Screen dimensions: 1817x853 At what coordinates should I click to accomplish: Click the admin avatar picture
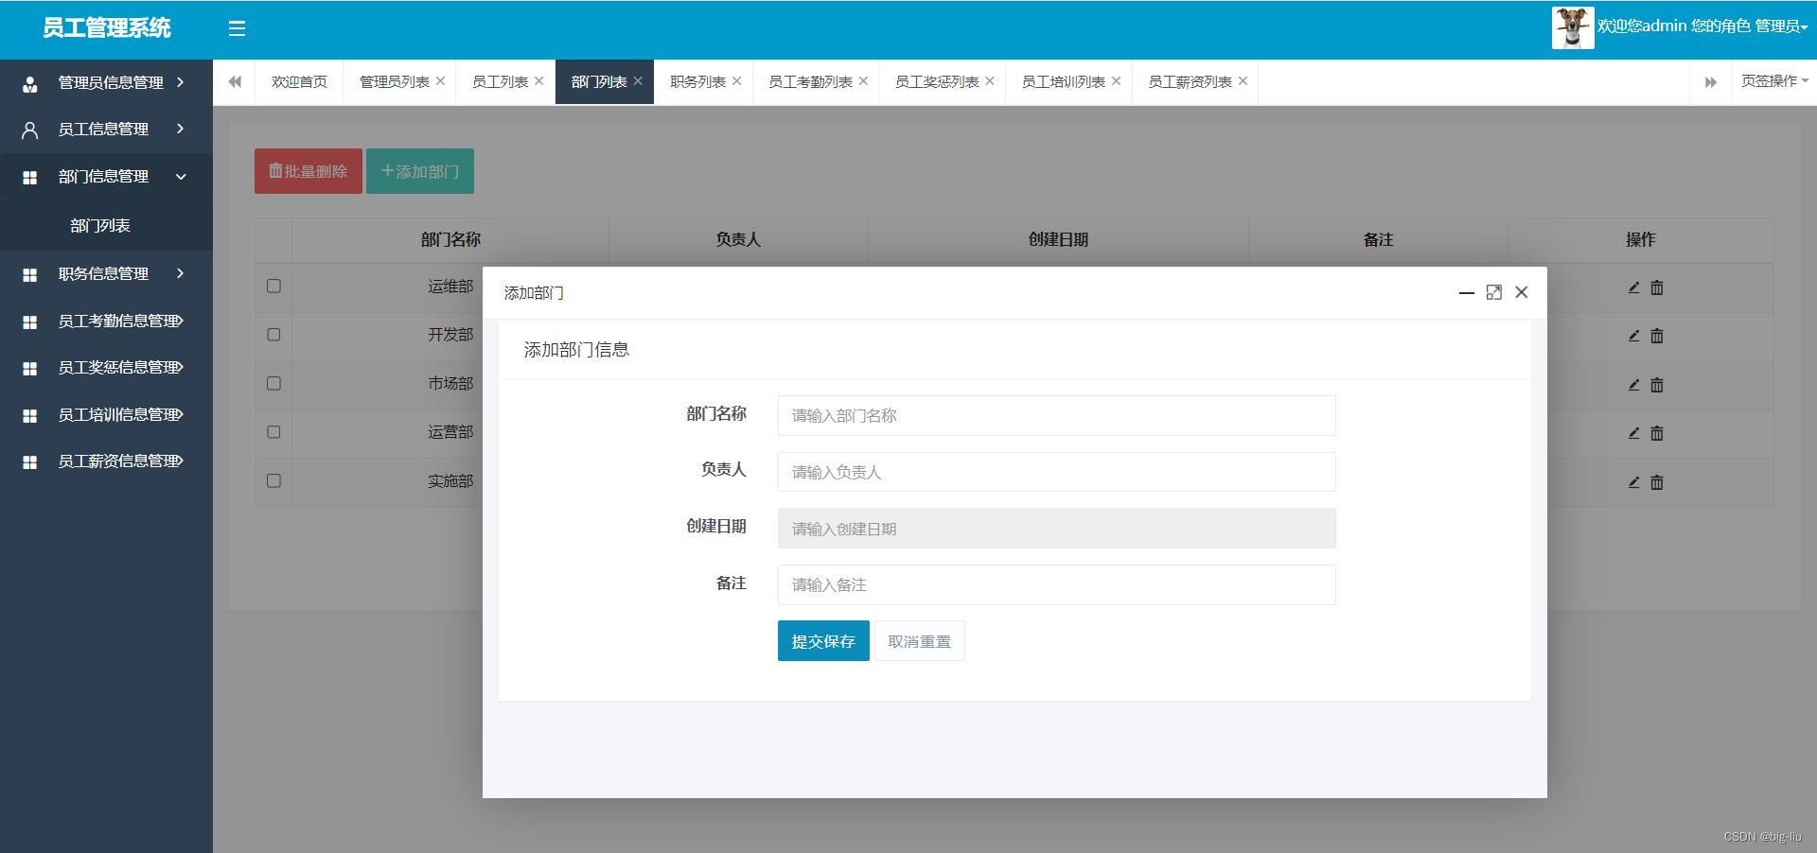tap(1572, 27)
